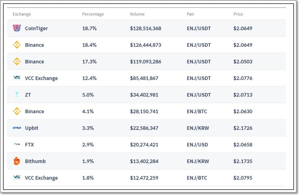
Task: Click the $85,481,867 volume value
Action: (x=144, y=78)
